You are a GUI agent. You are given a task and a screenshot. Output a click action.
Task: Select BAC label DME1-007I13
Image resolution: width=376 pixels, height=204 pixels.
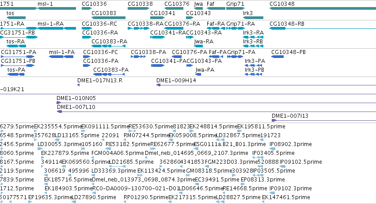click(290, 116)
